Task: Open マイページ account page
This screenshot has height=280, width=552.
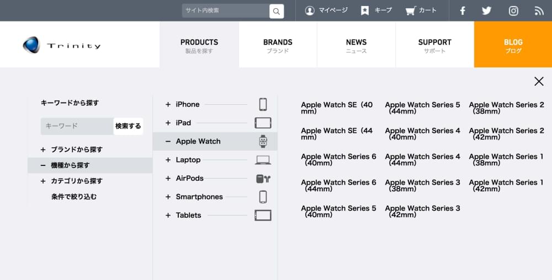Action: pyautogui.click(x=327, y=10)
